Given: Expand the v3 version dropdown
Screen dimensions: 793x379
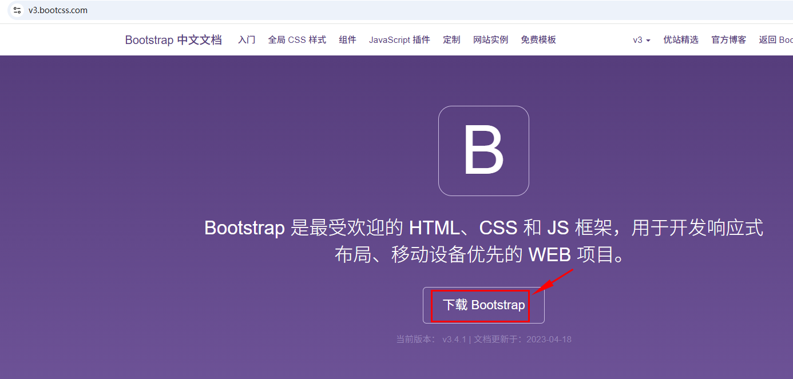Looking at the screenshot, I should pos(641,40).
